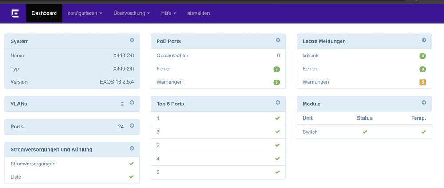Expand the konfigurieren dropdown menu

tap(85, 13)
